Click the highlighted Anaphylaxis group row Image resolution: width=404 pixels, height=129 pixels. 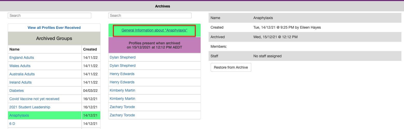[x=19, y=115]
